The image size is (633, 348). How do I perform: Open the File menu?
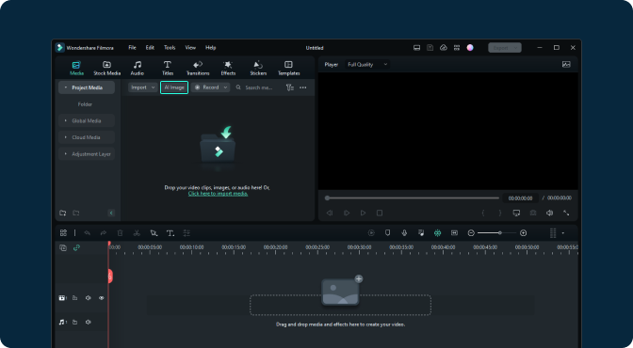click(x=133, y=48)
